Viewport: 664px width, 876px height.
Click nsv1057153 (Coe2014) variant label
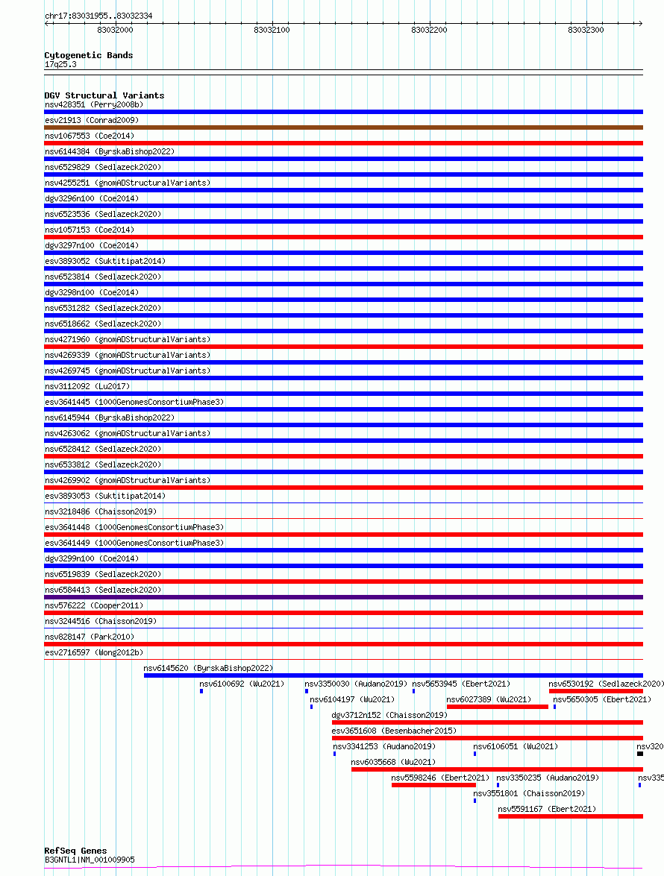[90, 230]
